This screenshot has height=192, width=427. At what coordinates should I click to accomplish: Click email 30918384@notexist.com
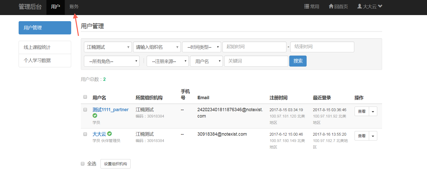[x=222, y=134]
